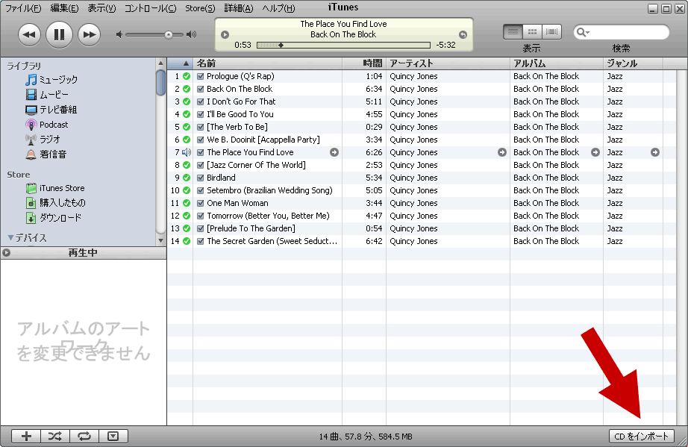The image size is (688, 447).
Task: Switch to list view
Action: click(x=513, y=31)
